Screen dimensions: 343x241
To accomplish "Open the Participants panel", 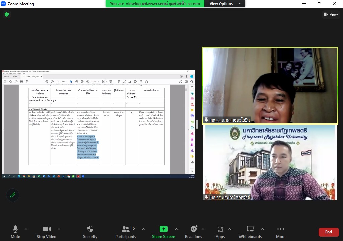I will (x=126, y=232).
